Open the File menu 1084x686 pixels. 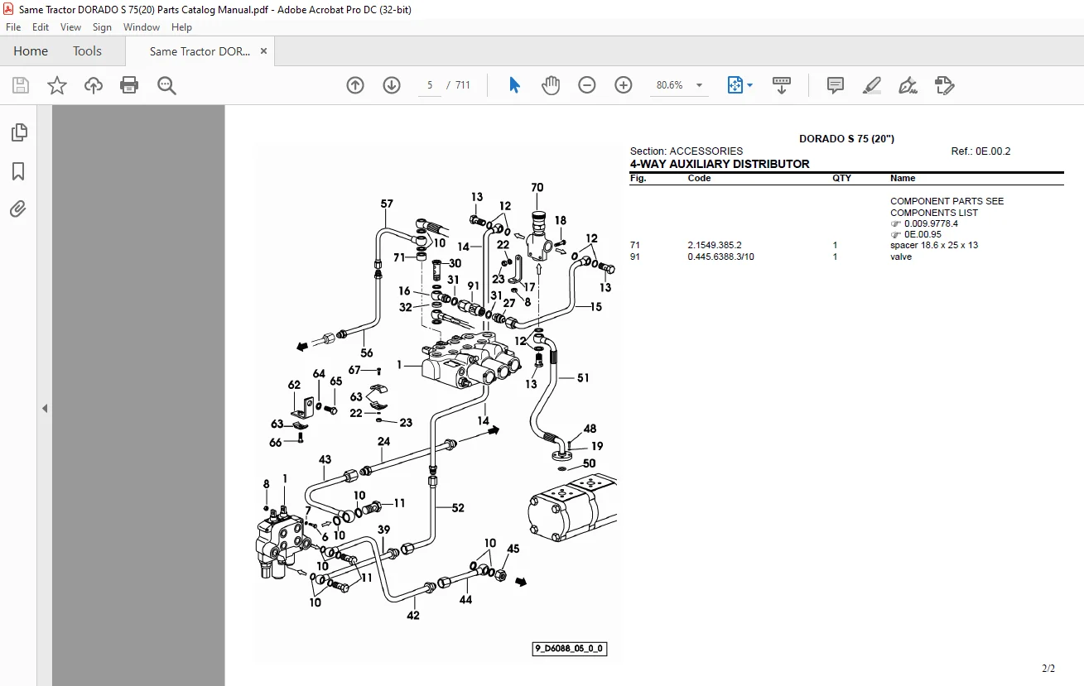point(13,27)
